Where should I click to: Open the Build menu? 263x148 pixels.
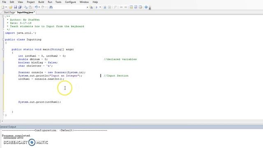41,2
